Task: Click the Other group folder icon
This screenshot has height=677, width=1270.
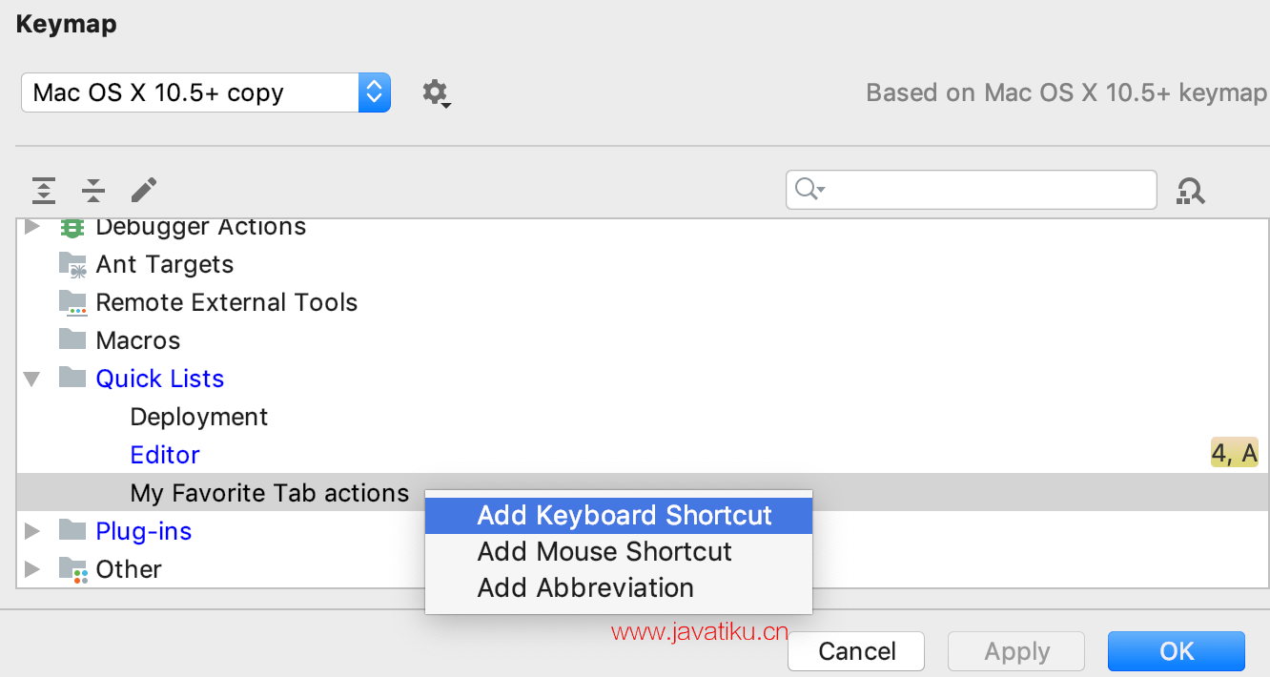Action: [x=72, y=569]
